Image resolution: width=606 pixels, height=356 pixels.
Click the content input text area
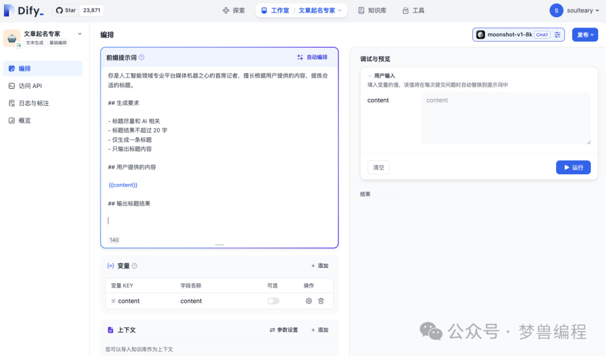coord(506,119)
